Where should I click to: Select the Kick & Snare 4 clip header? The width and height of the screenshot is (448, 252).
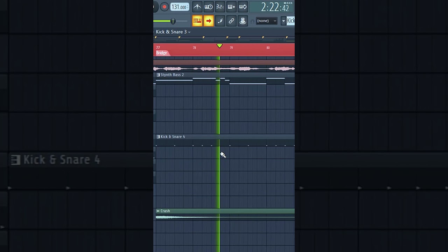(225, 137)
